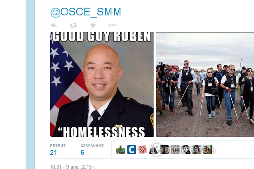The image size is (254, 169).
Task: Open the @OSCE_SMM profile link
Action: point(86,12)
